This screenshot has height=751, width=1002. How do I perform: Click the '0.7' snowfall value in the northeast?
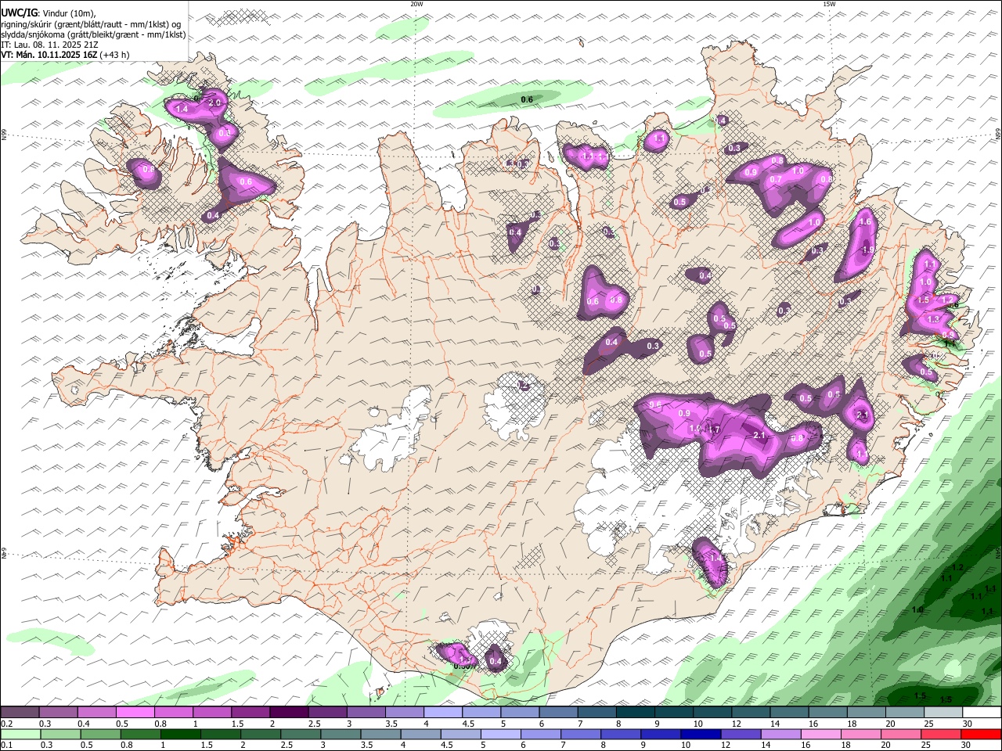pos(776,180)
